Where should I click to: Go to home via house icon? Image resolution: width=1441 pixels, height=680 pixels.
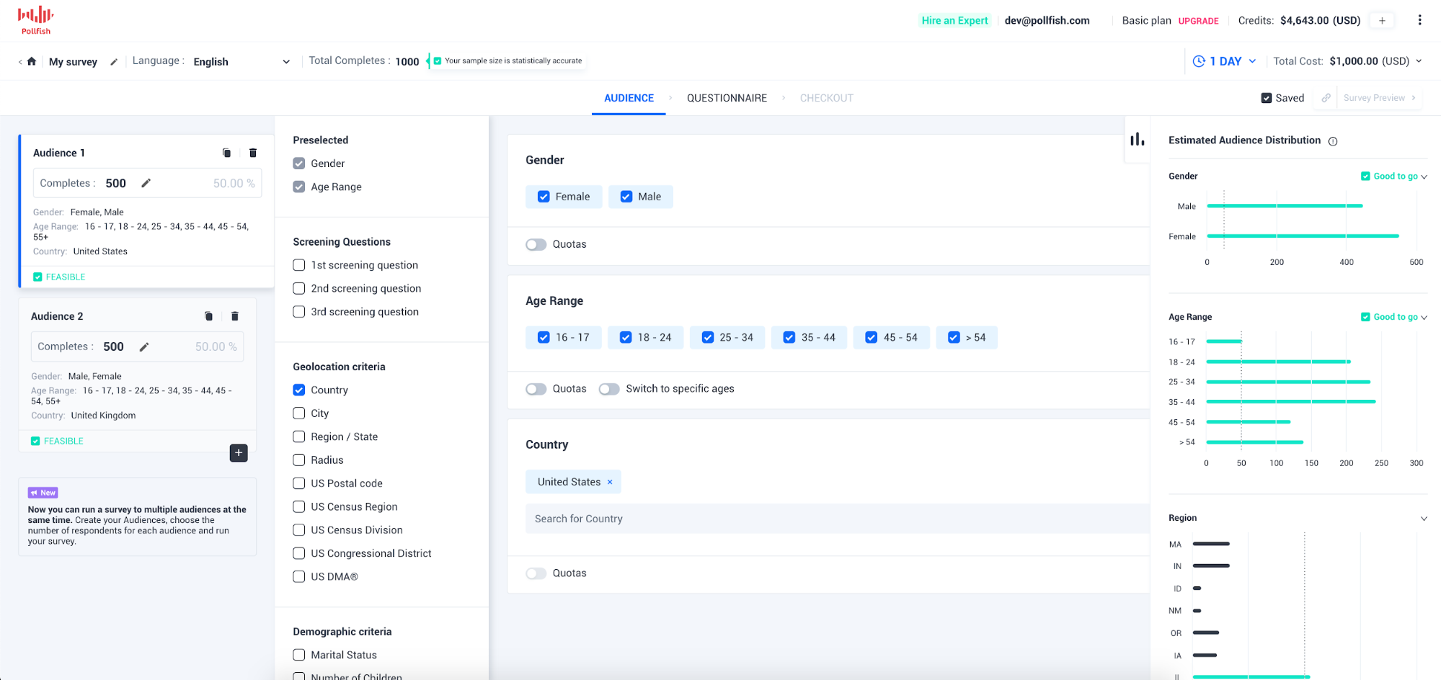click(32, 61)
